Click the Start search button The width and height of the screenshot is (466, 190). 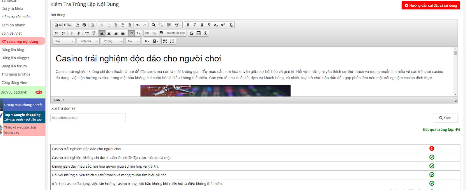coord(445,118)
